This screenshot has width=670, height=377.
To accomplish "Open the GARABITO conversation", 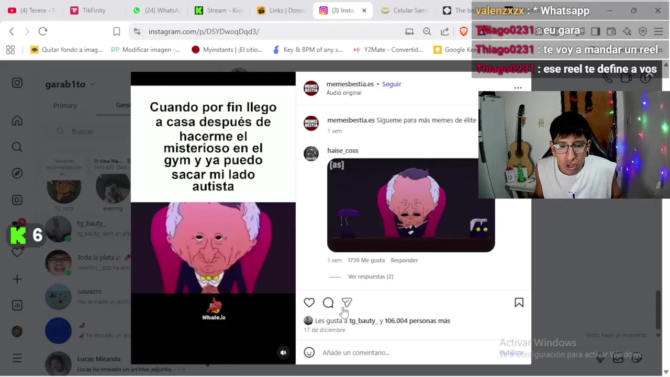I will 87,296.
